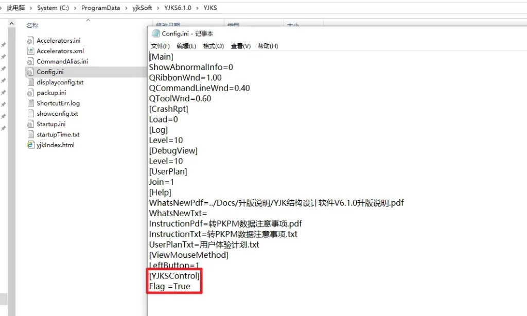Open the 格式(O) menu in Notepad

pyautogui.click(x=213, y=46)
